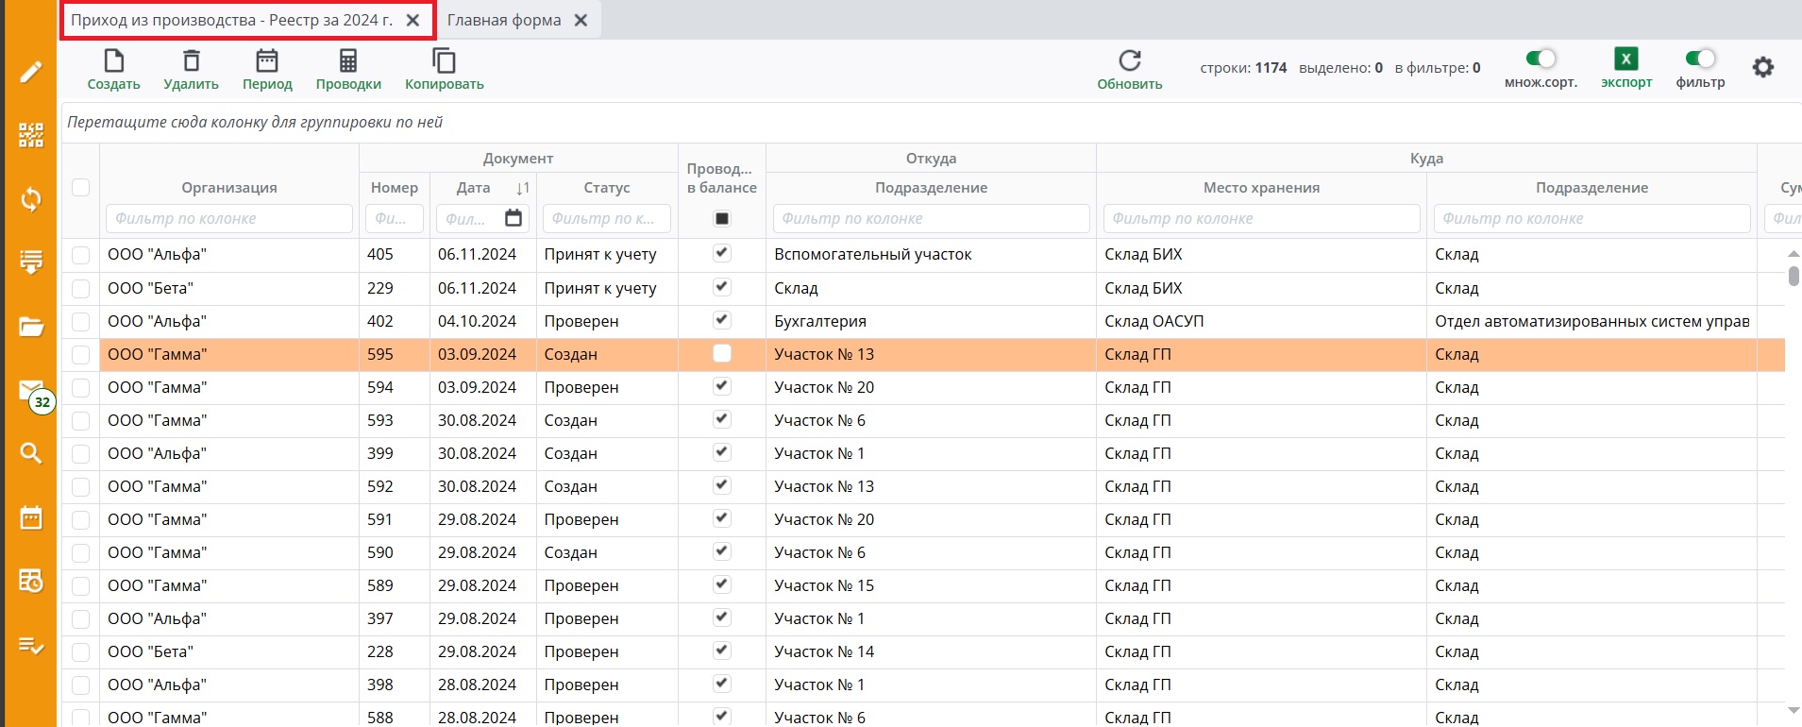The image size is (1802, 727).
Task: Refresh the list with Обновить
Action: pyautogui.click(x=1129, y=61)
